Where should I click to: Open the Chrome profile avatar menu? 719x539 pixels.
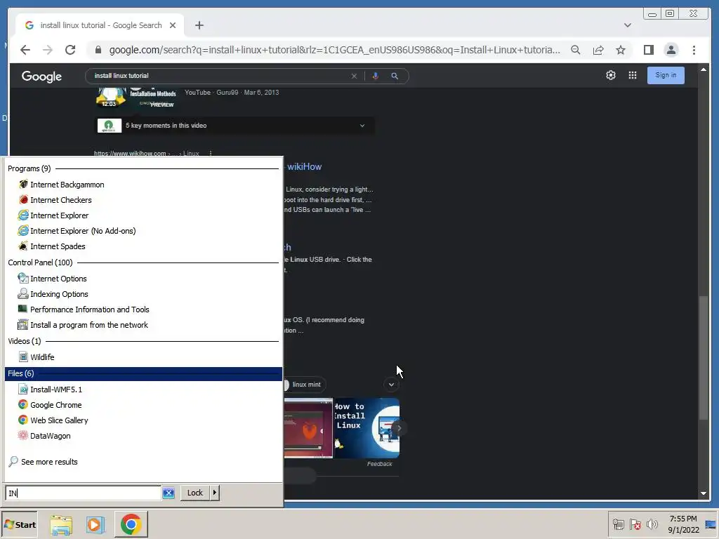coord(671,50)
